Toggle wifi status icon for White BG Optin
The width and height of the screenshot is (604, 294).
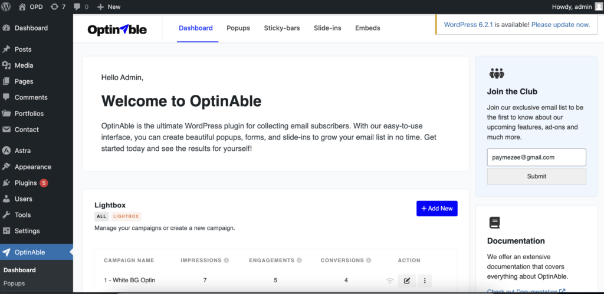click(x=390, y=281)
